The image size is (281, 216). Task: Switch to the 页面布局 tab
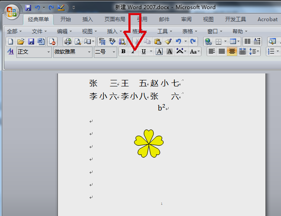click(x=115, y=19)
